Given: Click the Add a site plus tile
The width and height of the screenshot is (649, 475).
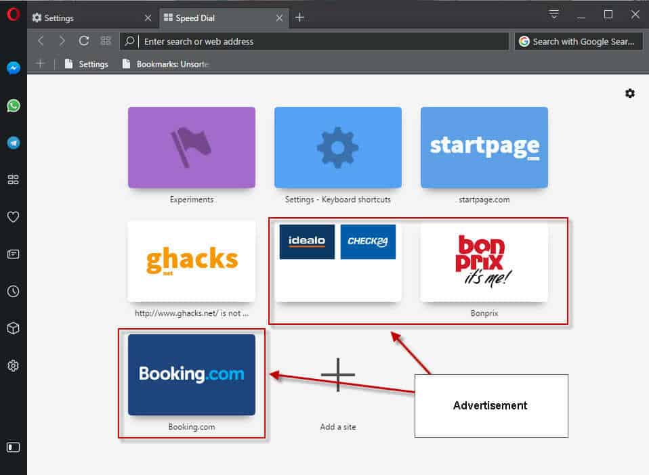Looking at the screenshot, I should coord(338,375).
